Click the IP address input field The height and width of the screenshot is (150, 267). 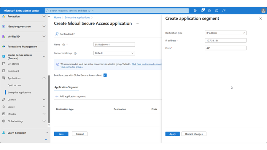(x=225, y=41)
